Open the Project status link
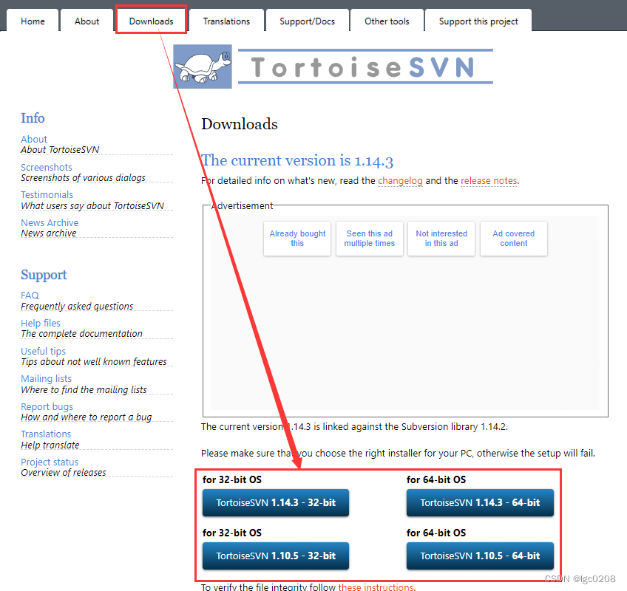 (50, 462)
